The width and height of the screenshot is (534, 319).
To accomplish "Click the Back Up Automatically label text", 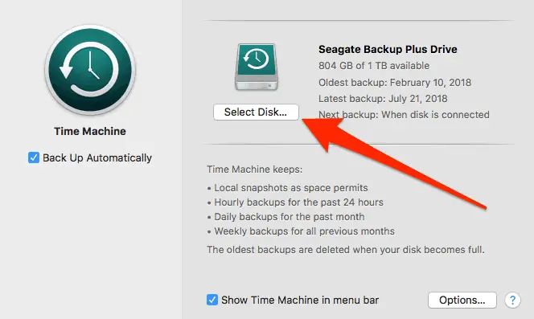I will pyautogui.click(x=97, y=158).
